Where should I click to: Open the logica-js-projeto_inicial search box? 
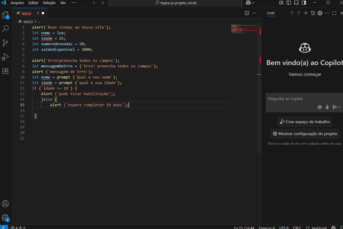click(x=175, y=3)
